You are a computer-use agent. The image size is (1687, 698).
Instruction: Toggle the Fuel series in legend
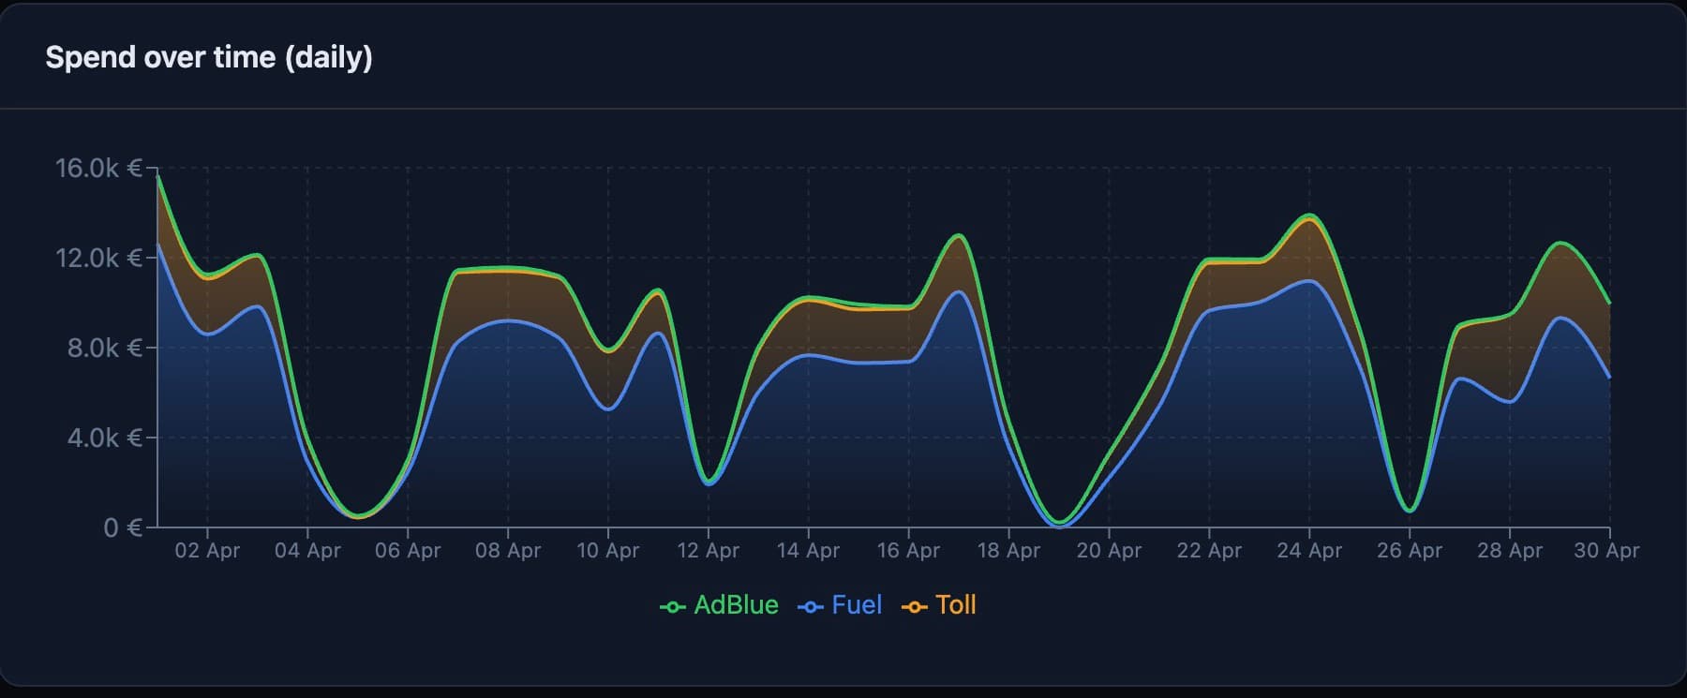point(840,605)
